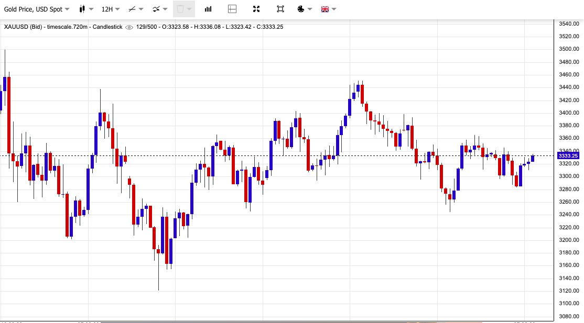This screenshot has width=584, height=323.
Task: Expand the color theme dropdown arrow
Action: click(x=310, y=9)
